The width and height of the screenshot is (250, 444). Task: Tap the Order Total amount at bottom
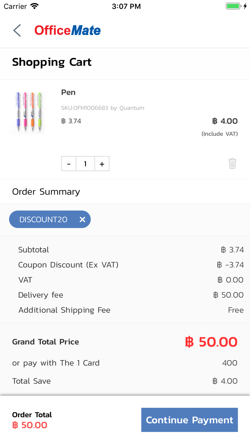30,425
